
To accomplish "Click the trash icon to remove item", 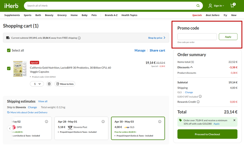I will click(x=49, y=84).
